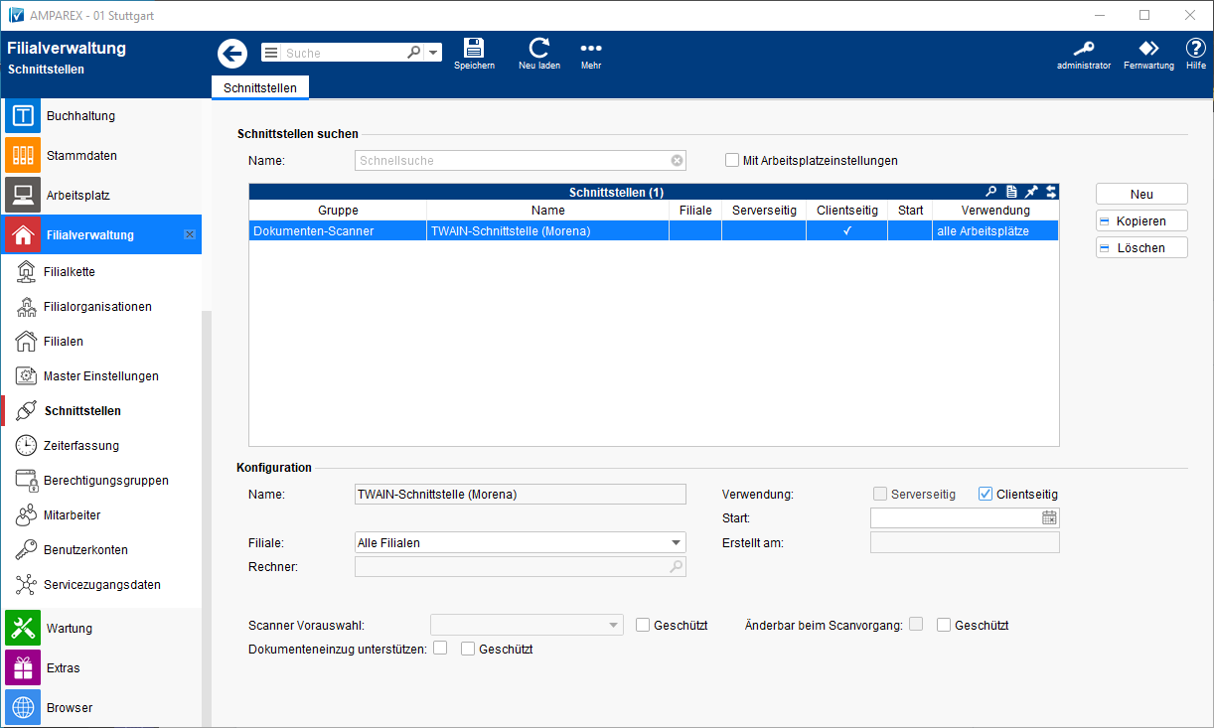Click the Neu button
The height and width of the screenshot is (728, 1214).
pos(1141,195)
